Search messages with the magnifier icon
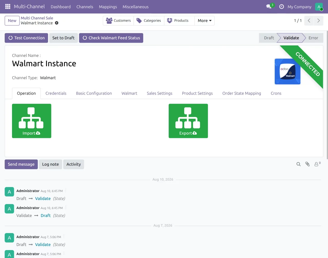The image size is (328, 258). coord(298,164)
